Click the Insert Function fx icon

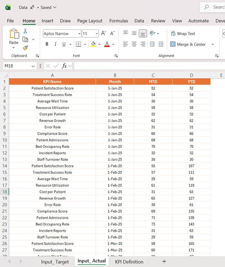64,66
